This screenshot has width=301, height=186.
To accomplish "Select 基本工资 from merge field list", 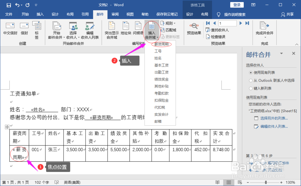I will coord(161,65).
